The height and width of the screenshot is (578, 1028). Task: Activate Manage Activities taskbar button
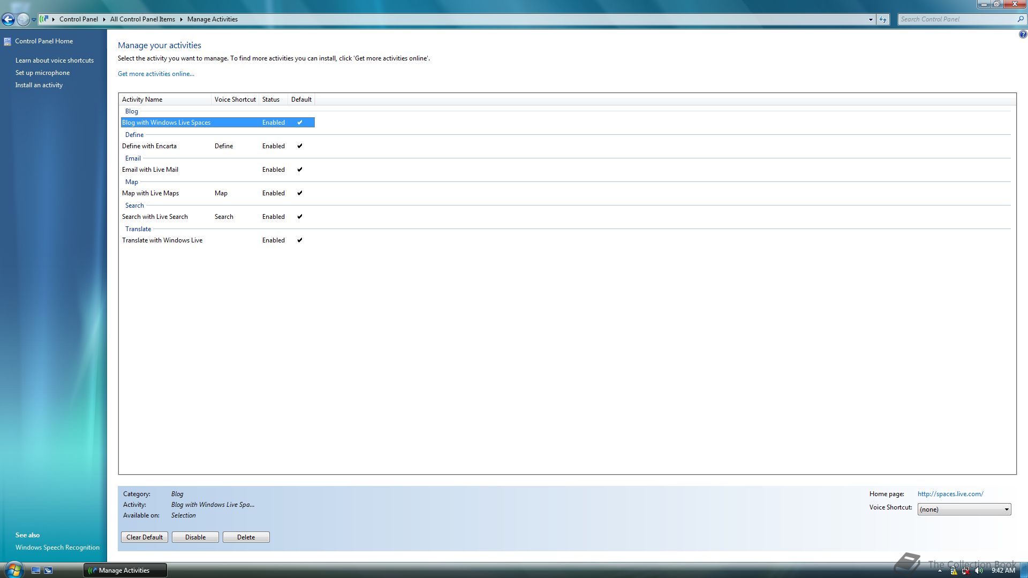[125, 571]
